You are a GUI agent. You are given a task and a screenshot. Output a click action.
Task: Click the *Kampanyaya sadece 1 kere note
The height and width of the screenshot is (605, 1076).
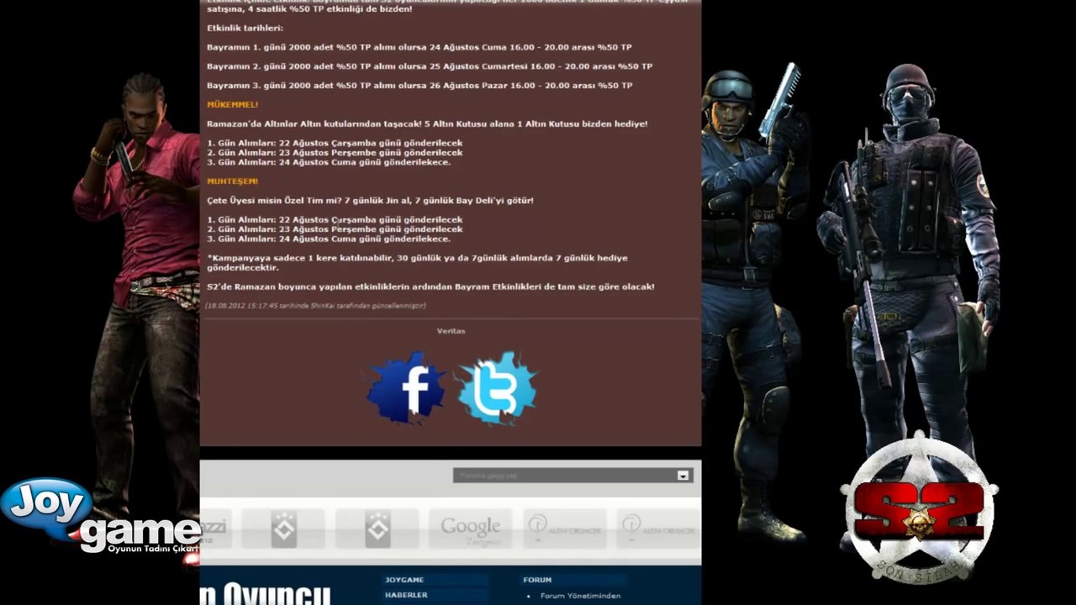click(x=417, y=262)
